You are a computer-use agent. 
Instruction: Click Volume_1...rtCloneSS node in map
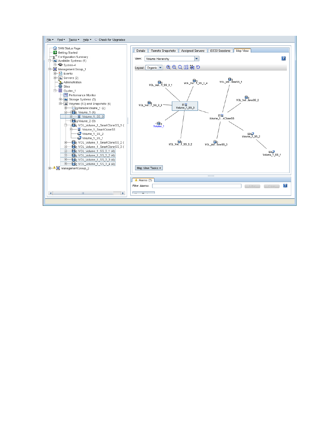pos(221,117)
